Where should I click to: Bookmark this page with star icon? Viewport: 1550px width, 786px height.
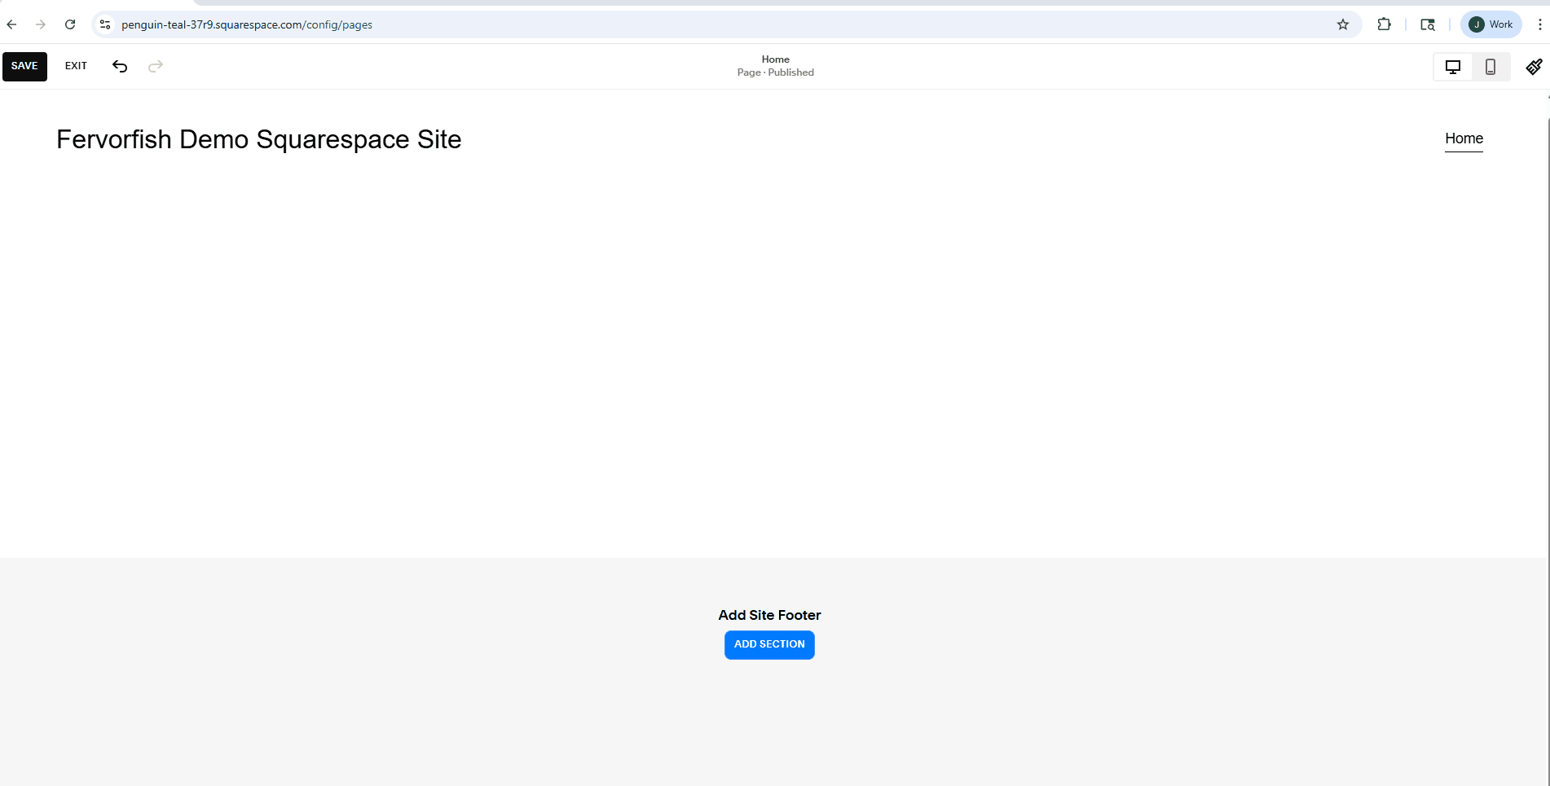click(x=1343, y=24)
